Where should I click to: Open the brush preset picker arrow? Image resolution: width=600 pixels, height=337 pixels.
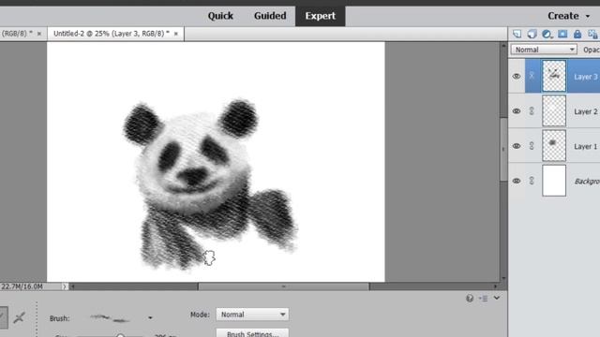pyautogui.click(x=150, y=318)
